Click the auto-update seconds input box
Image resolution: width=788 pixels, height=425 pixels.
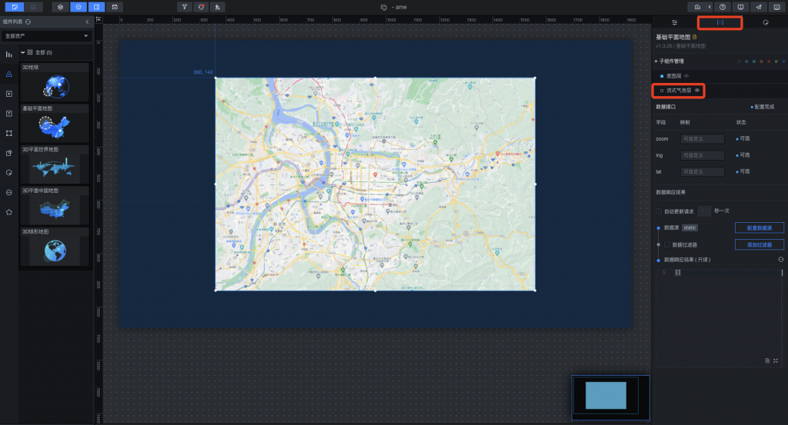705,211
